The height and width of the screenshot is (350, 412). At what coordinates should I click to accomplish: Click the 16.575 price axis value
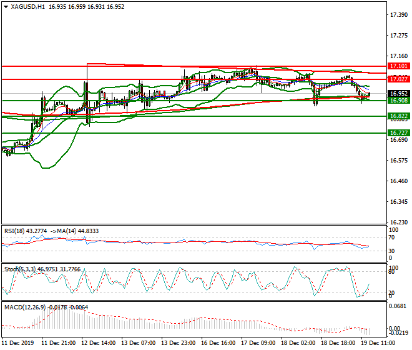399,161
